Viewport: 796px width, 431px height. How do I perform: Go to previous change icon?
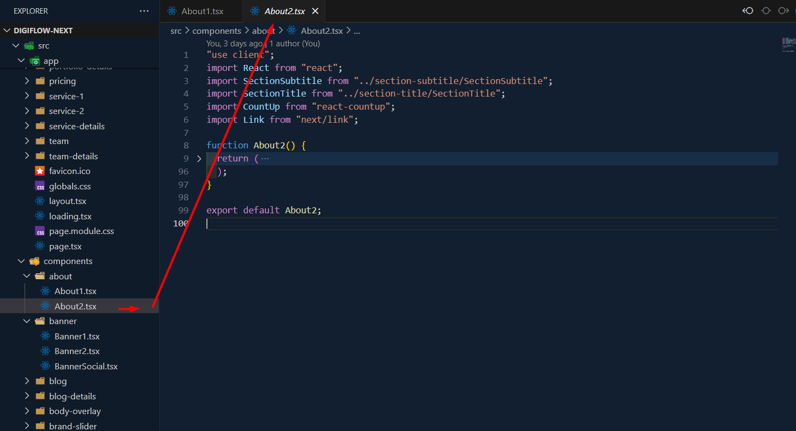[748, 11]
